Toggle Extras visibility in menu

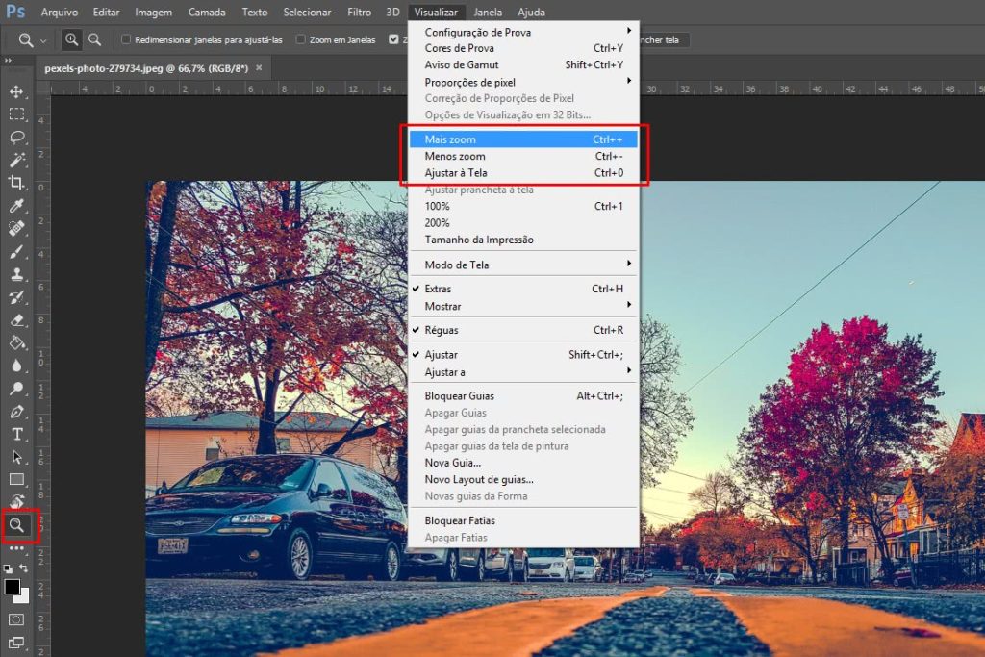[x=524, y=289]
